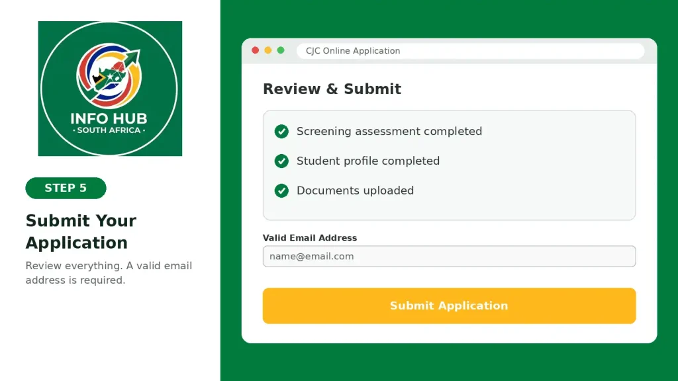Click the Valid Email Address label
The width and height of the screenshot is (678, 381).
[310, 238]
